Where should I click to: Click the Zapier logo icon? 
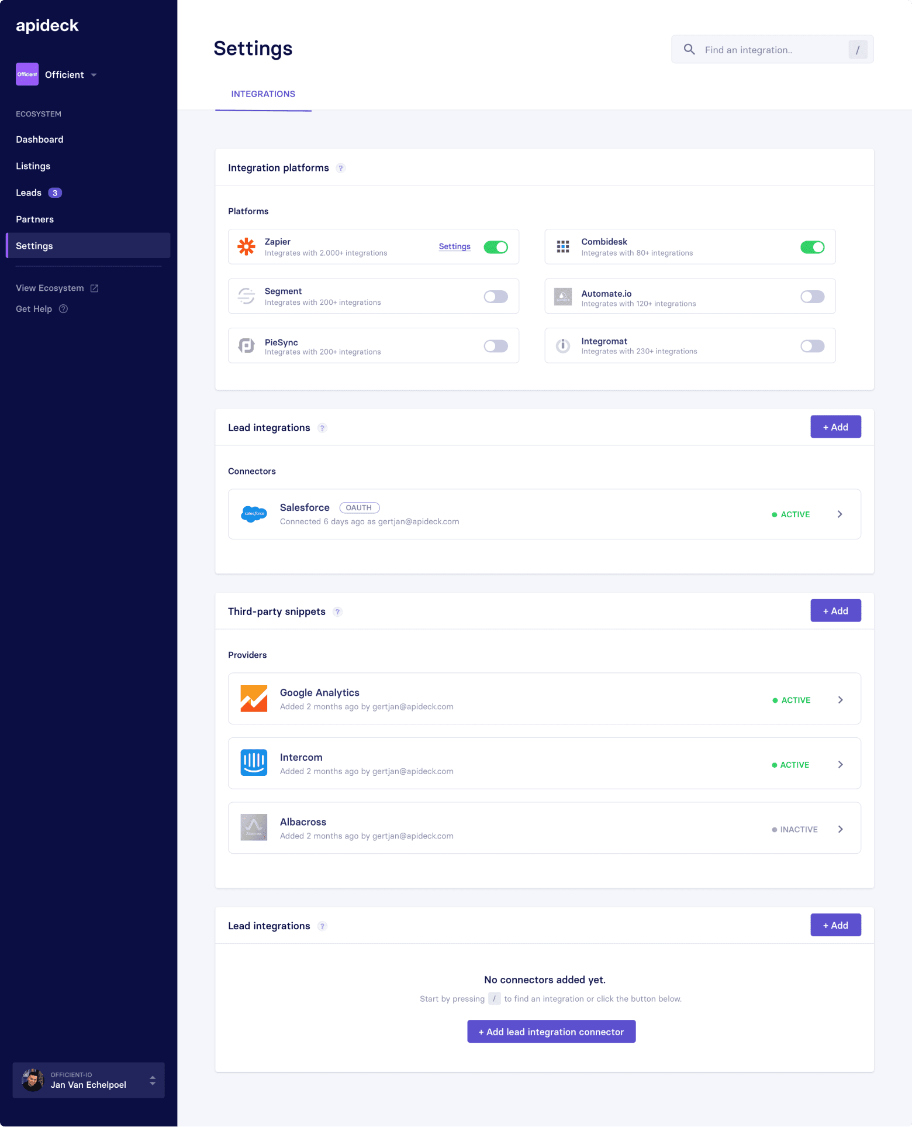click(247, 246)
